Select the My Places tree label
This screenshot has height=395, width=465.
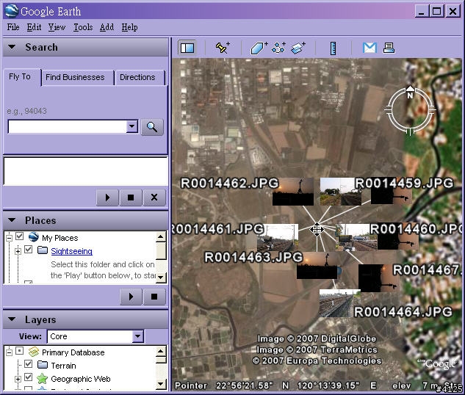coord(60,238)
